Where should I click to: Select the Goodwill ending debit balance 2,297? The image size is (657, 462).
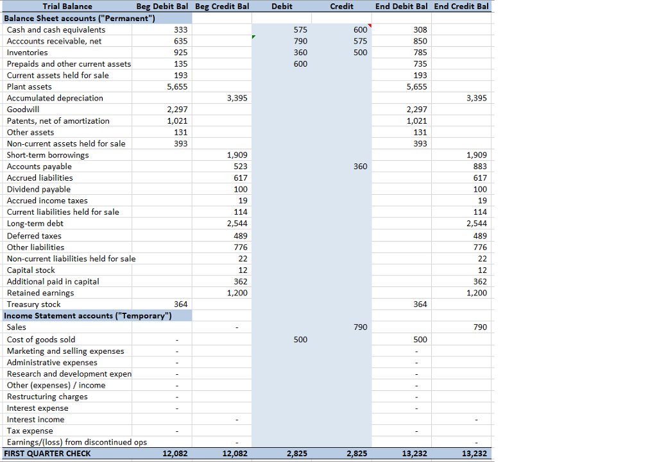417,110
